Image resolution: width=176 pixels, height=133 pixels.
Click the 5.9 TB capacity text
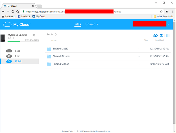click(x=11, y=38)
